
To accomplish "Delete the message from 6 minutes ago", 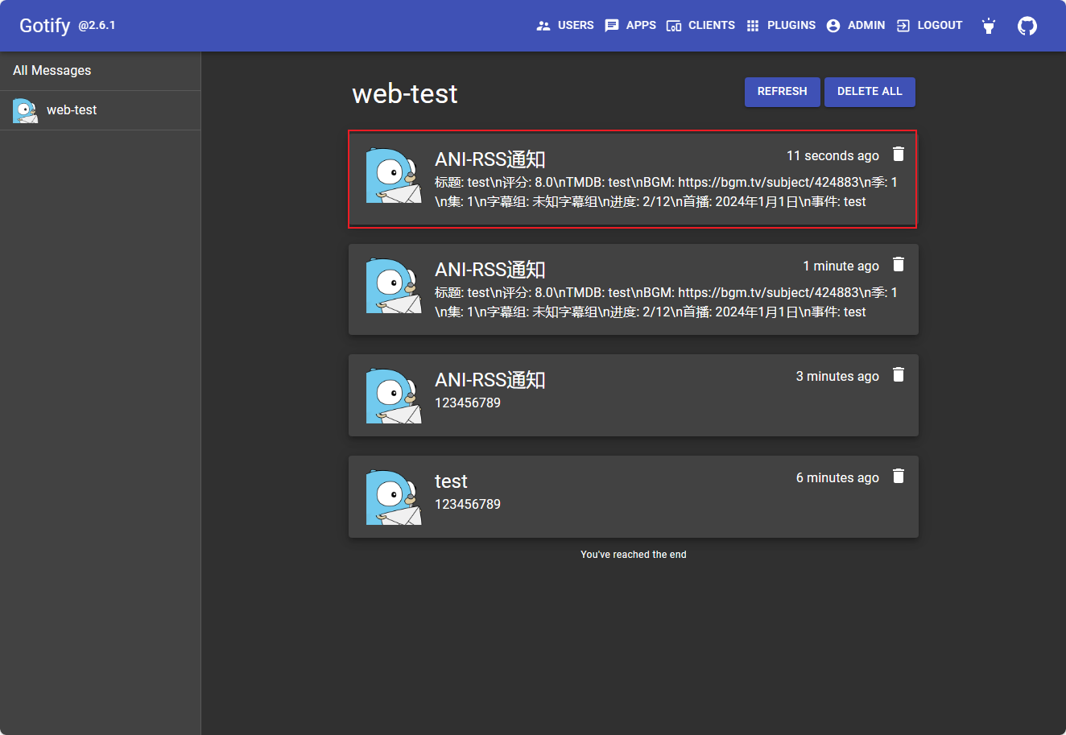I will pyautogui.click(x=899, y=476).
